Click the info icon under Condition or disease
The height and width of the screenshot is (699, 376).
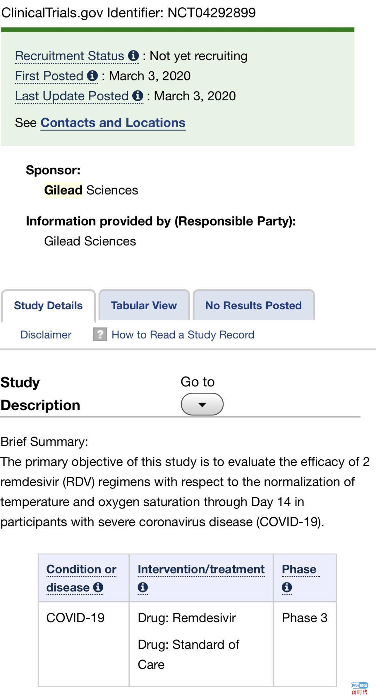[x=99, y=587]
